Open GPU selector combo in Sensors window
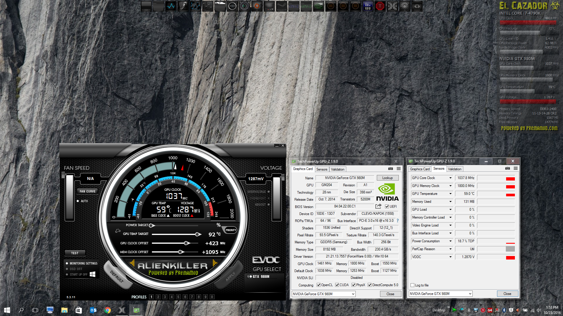563x316 pixels. coord(440,294)
